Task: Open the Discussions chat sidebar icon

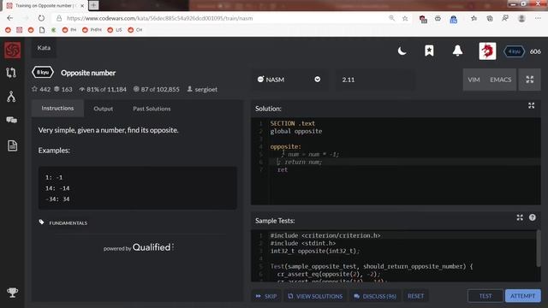Action: pos(11,120)
